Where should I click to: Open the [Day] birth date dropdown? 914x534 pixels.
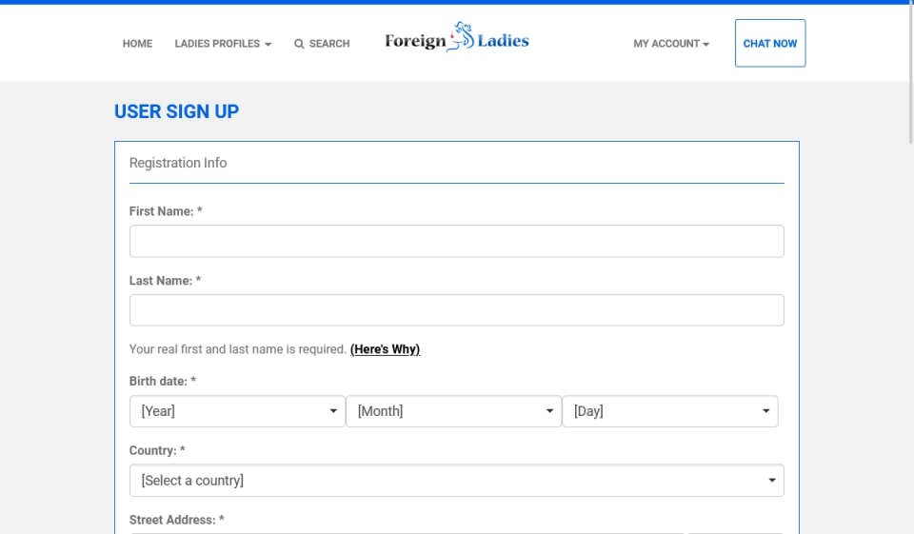click(x=662, y=411)
